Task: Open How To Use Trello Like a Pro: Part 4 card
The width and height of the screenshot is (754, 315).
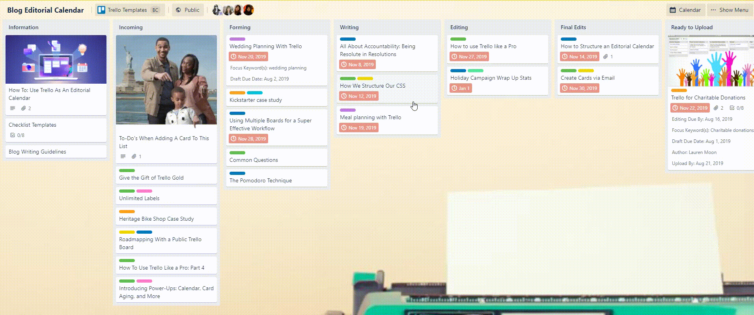Action: (x=166, y=265)
